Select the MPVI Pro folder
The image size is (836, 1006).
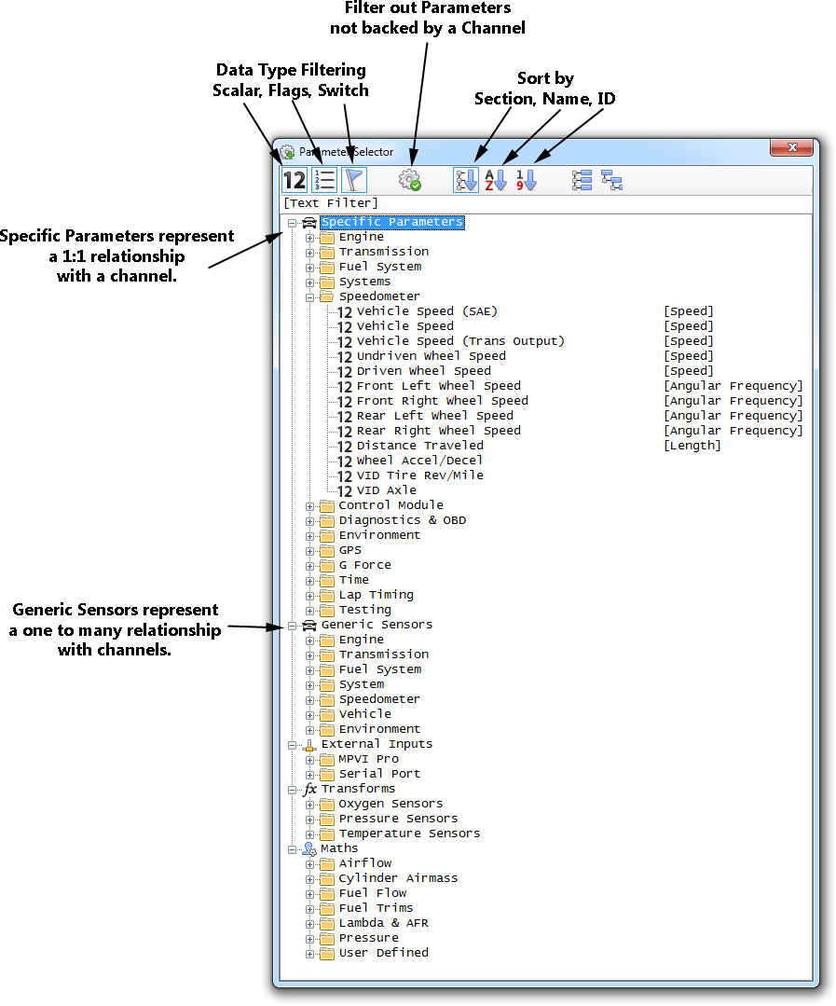368,759
